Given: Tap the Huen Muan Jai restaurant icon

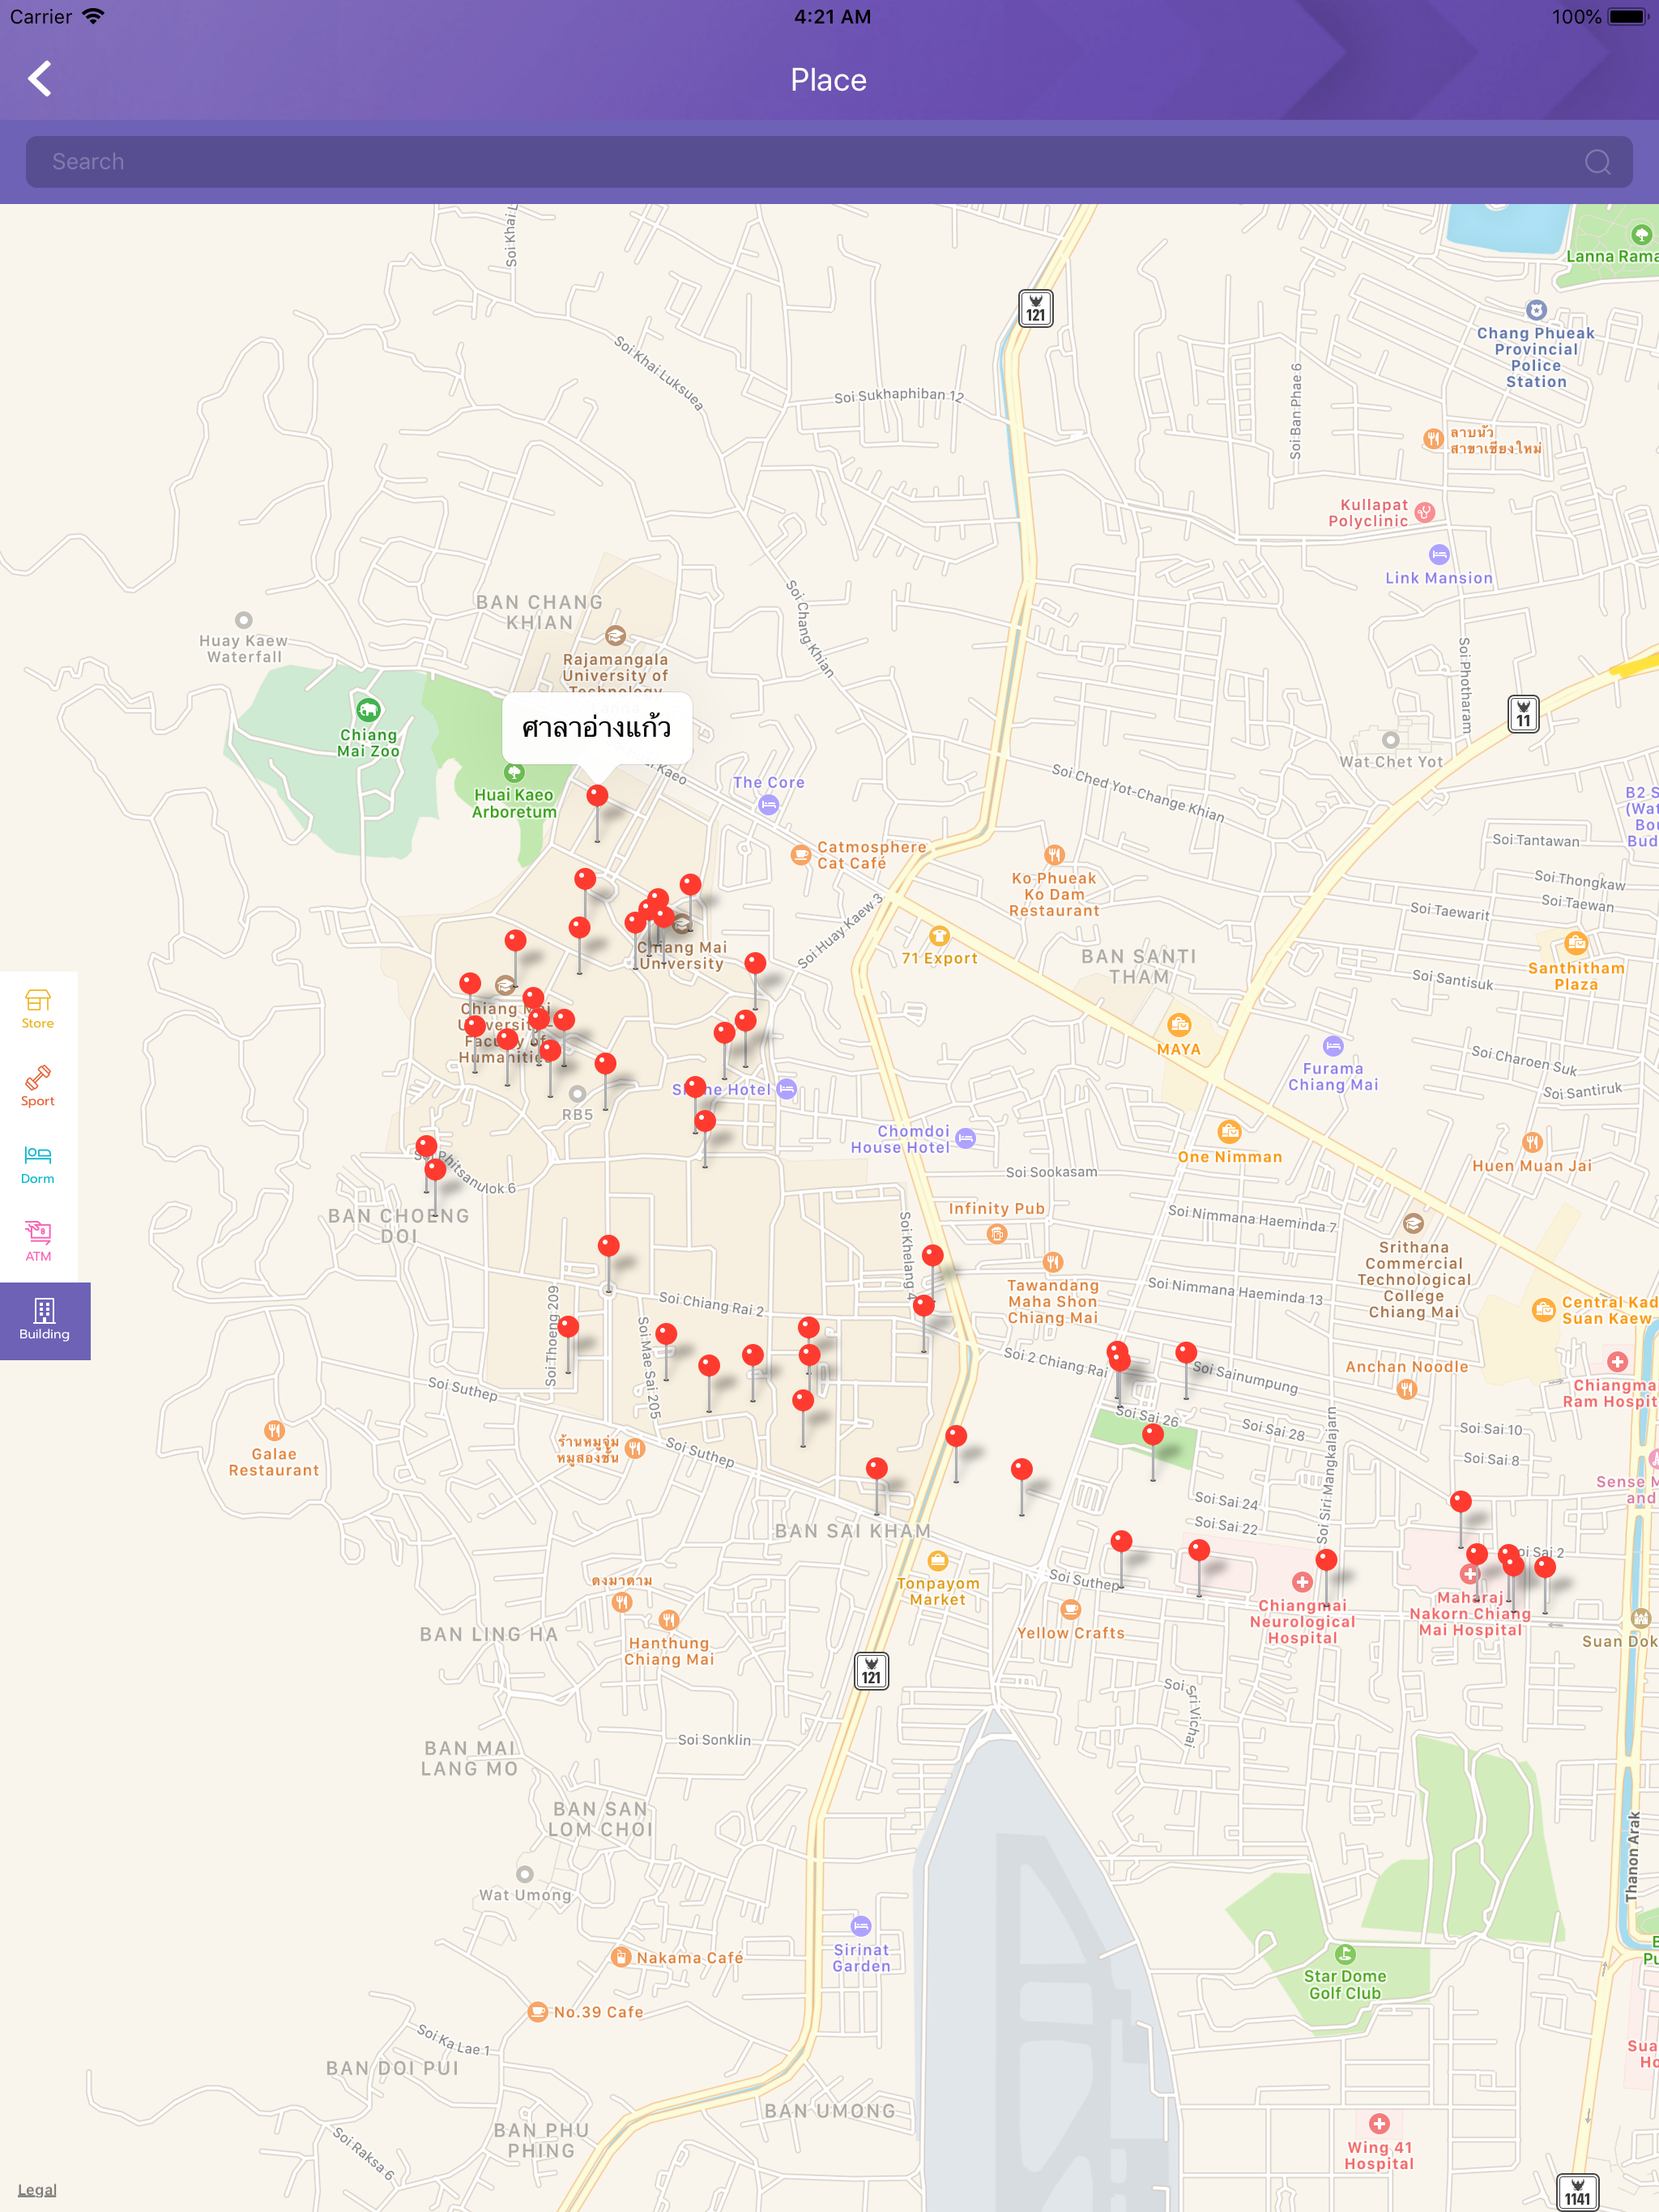Looking at the screenshot, I should pyautogui.click(x=1532, y=1143).
